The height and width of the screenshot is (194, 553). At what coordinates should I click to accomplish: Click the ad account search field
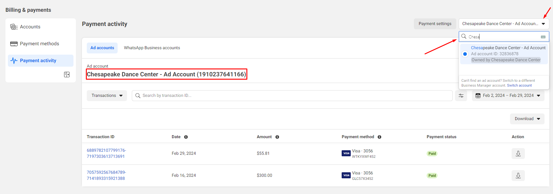[504, 37]
